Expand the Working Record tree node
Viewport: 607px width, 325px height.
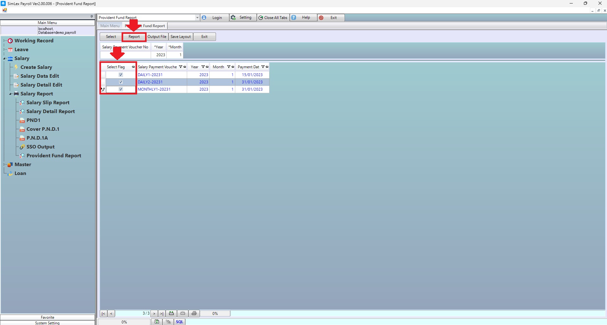(5, 41)
